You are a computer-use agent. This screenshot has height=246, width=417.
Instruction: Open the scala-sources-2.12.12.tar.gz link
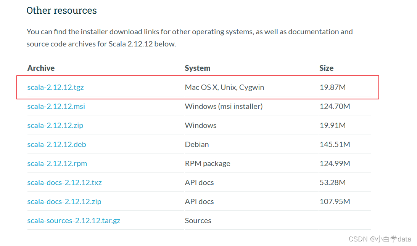[74, 220]
